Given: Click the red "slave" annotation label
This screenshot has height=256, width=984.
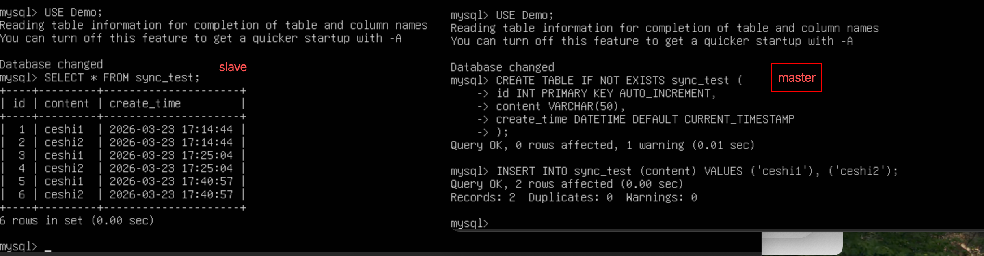Looking at the screenshot, I should (233, 67).
